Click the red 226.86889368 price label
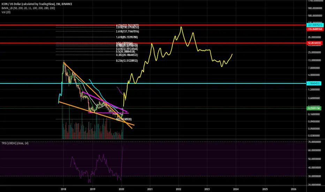 tap(315, 29)
